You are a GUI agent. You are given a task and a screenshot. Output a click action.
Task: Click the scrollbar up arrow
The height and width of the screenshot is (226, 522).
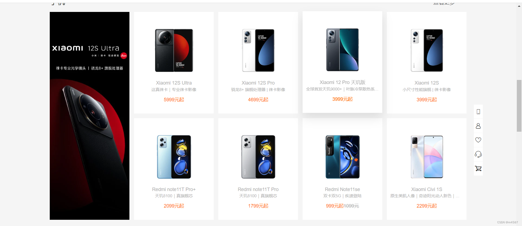519,6
